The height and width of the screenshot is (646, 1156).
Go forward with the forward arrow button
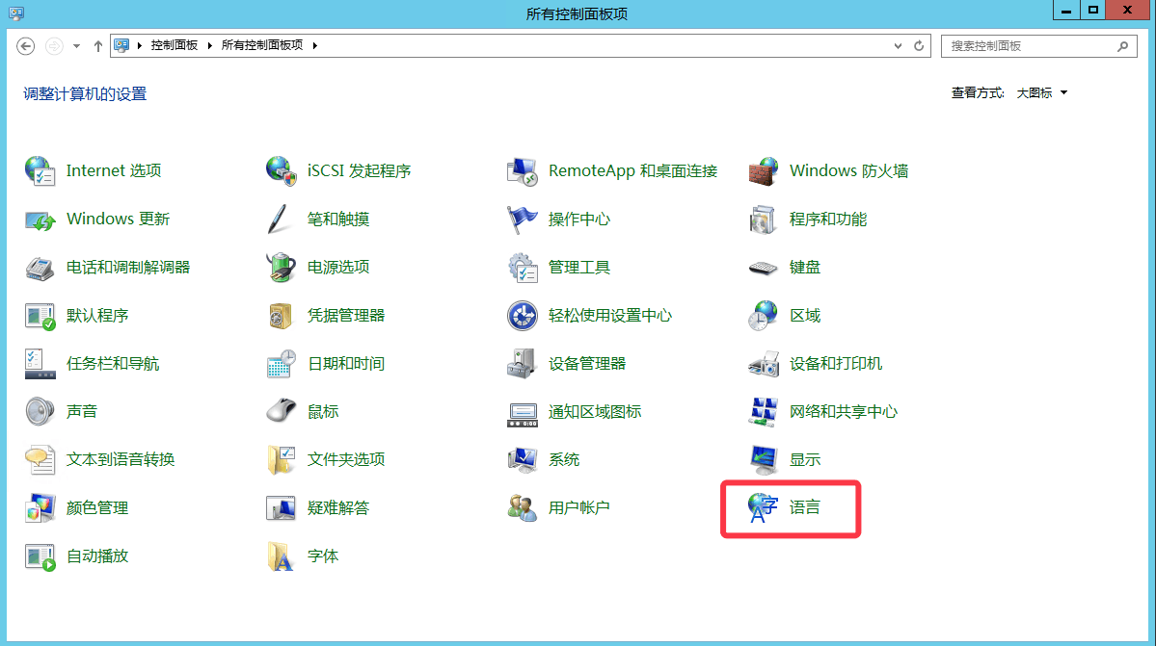pos(54,45)
